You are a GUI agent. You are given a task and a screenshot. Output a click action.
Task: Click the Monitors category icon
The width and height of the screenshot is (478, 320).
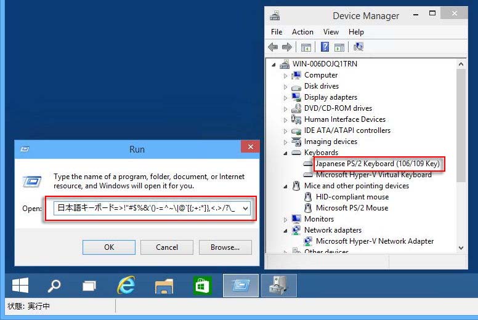296,219
